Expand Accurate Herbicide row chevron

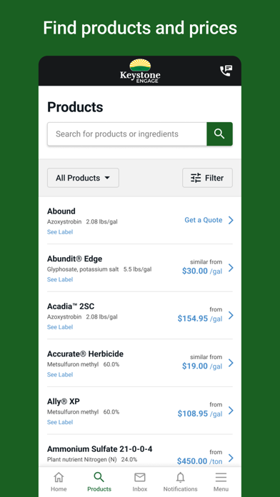(x=231, y=363)
